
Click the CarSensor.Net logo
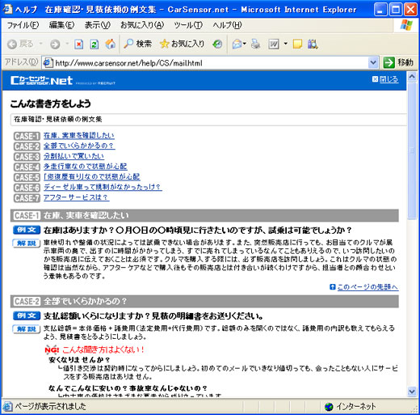pyautogui.click(x=41, y=80)
